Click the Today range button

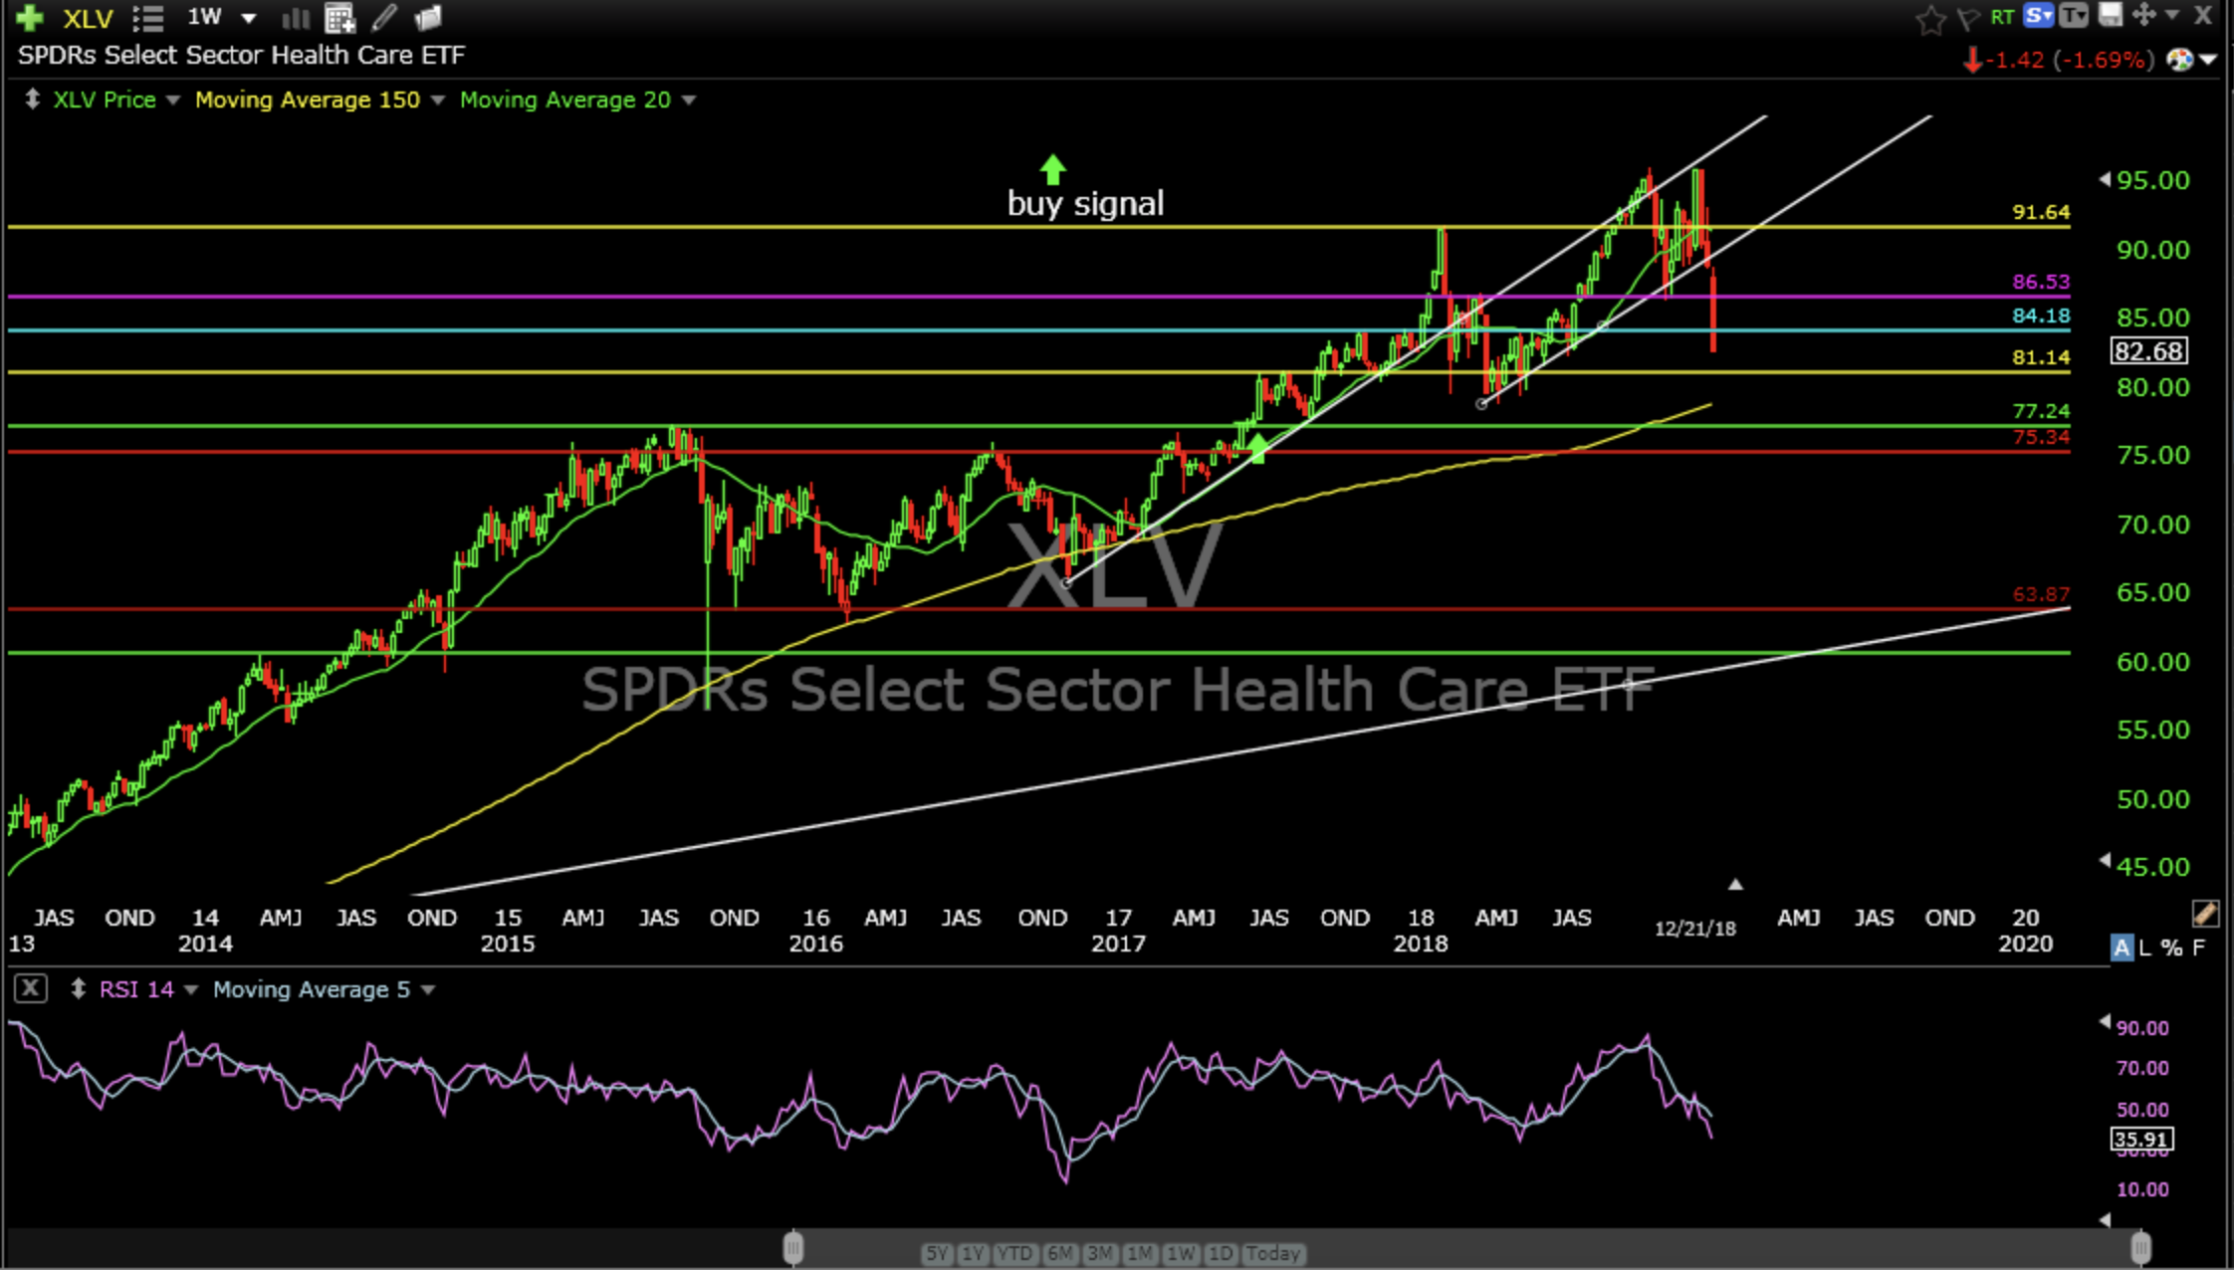(x=1272, y=1253)
